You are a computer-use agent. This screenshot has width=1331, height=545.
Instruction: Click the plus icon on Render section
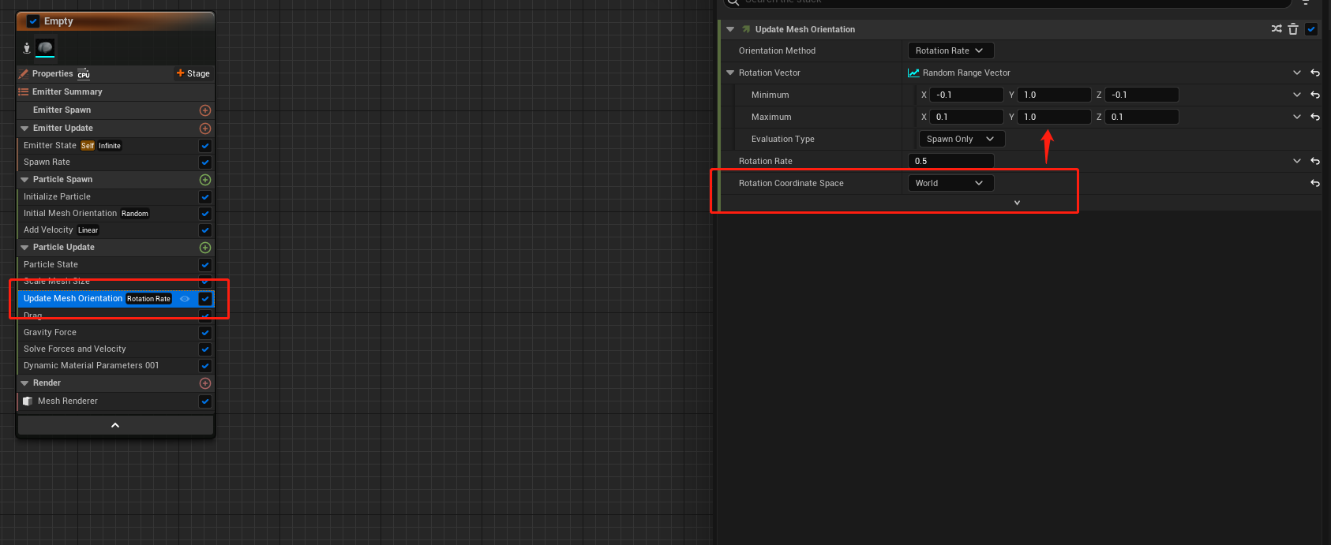click(x=205, y=383)
